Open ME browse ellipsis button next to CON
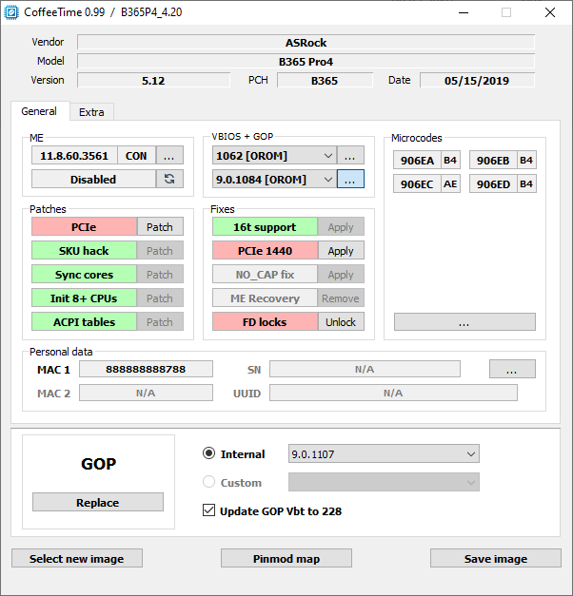This screenshot has height=596, width=573. click(x=169, y=156)
